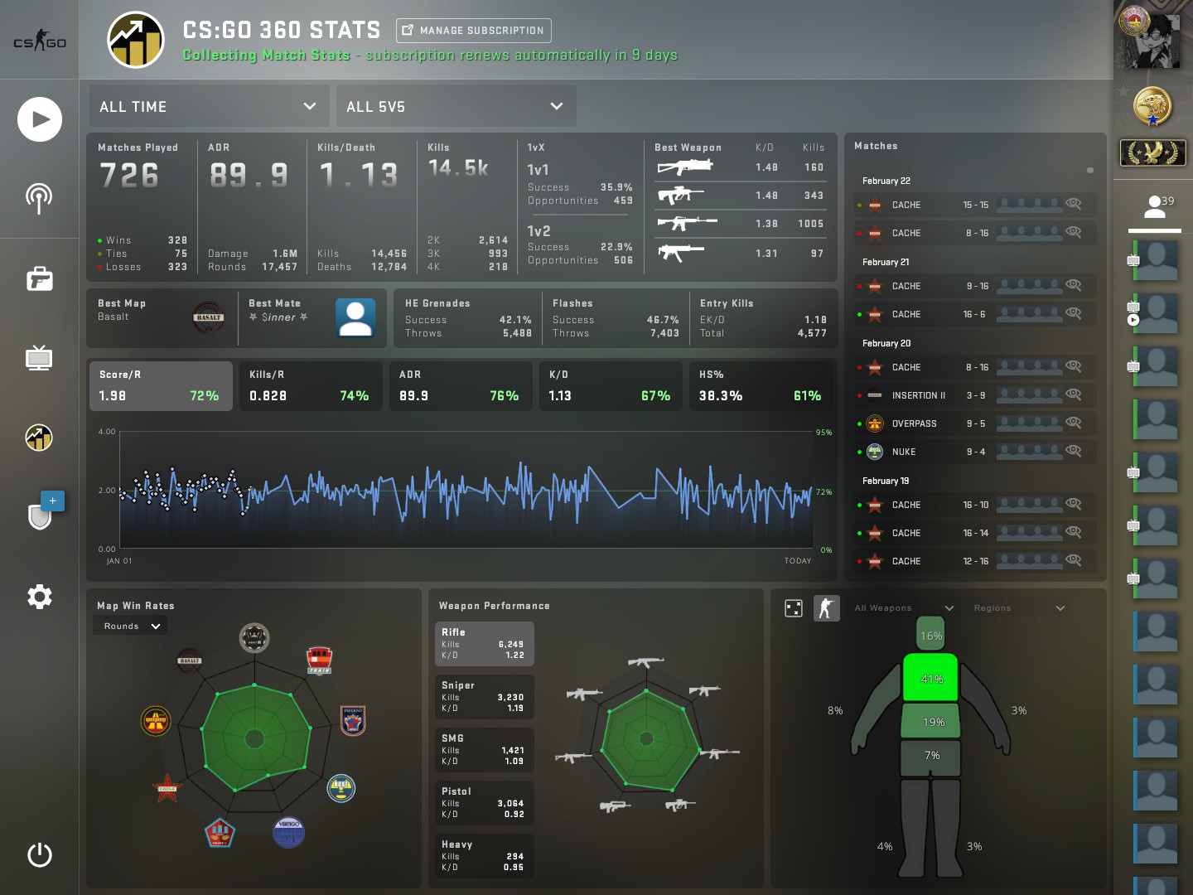The image size is (1193, 895).
Task: Toggle the eye icon for CACHE 16 - 14
Action: (1074, 532)
